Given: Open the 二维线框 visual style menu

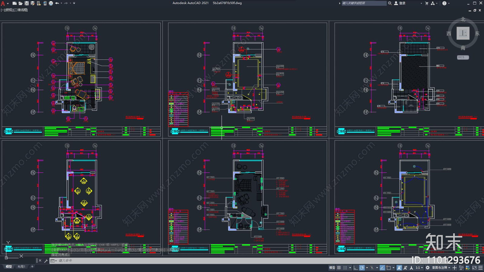Looking at the screenshot, I should [21, 10].
